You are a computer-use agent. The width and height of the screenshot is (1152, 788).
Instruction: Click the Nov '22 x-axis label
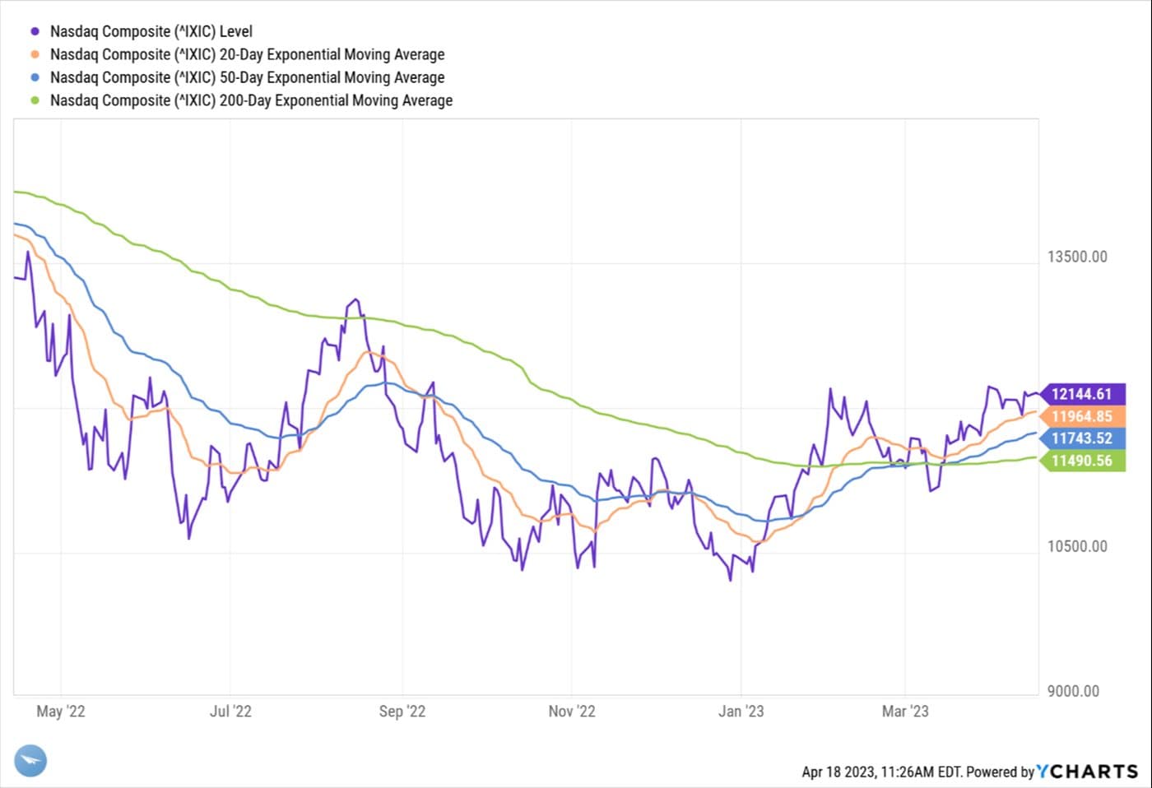tap(572, 712)
